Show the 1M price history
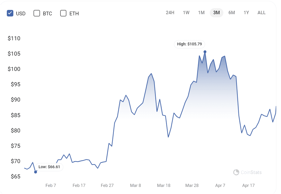Viewport: 281px width, 194px height. click(201, 12)
